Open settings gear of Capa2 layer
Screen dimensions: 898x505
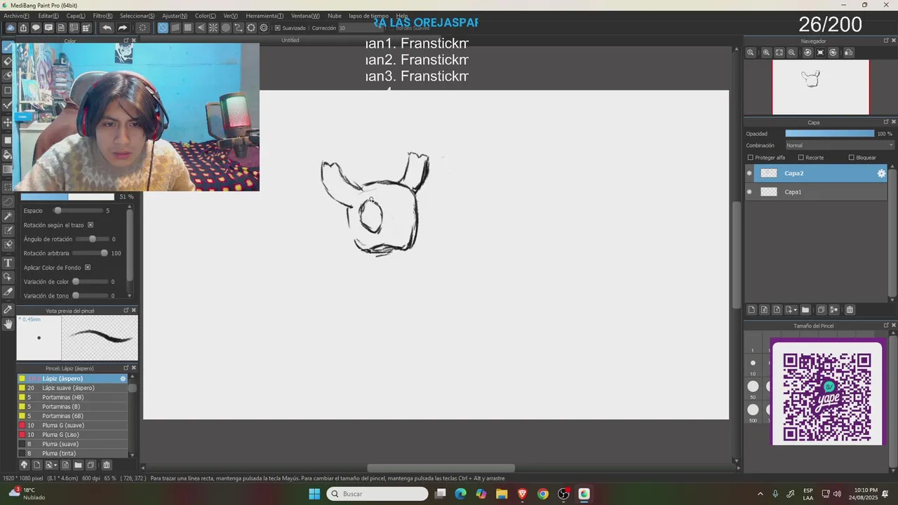(x=881, y=173)
